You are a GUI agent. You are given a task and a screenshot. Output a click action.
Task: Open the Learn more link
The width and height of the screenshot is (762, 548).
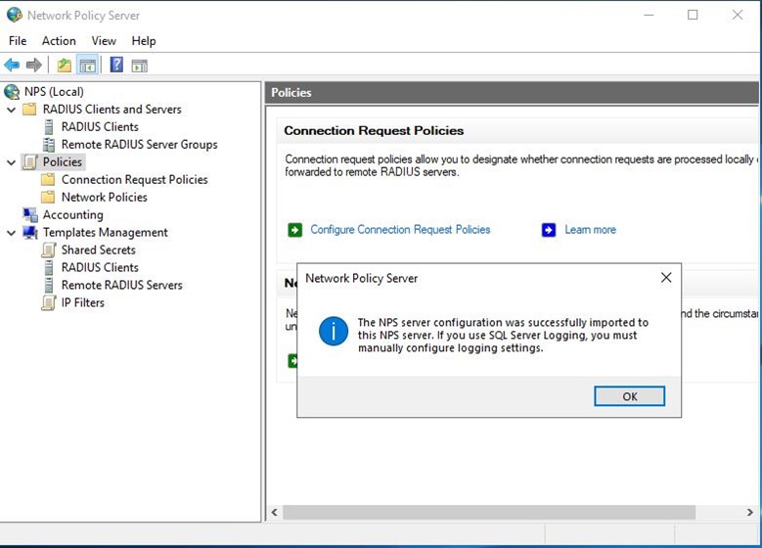pos(590,230)
